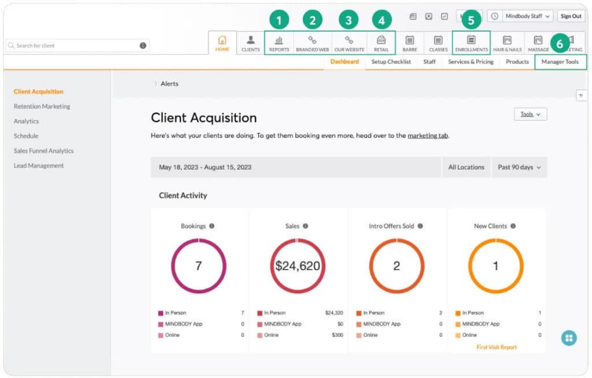Open the Clients section icon

pyautogui.click(x=250, y=40)
